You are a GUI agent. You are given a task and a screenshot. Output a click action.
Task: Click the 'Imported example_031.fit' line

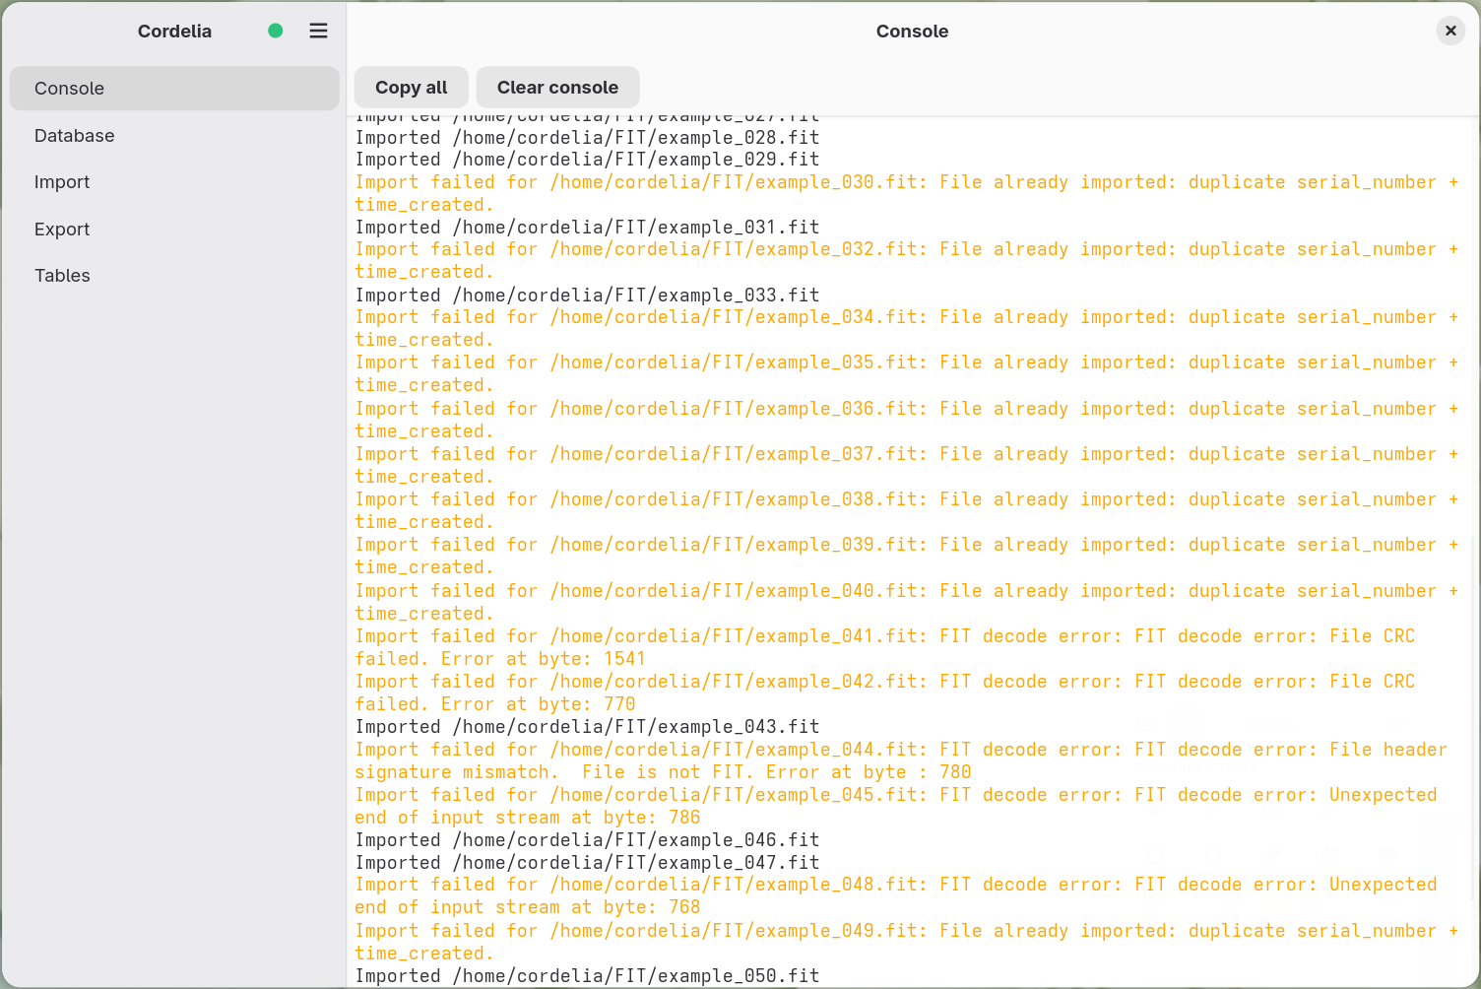[x=588, y=228]
